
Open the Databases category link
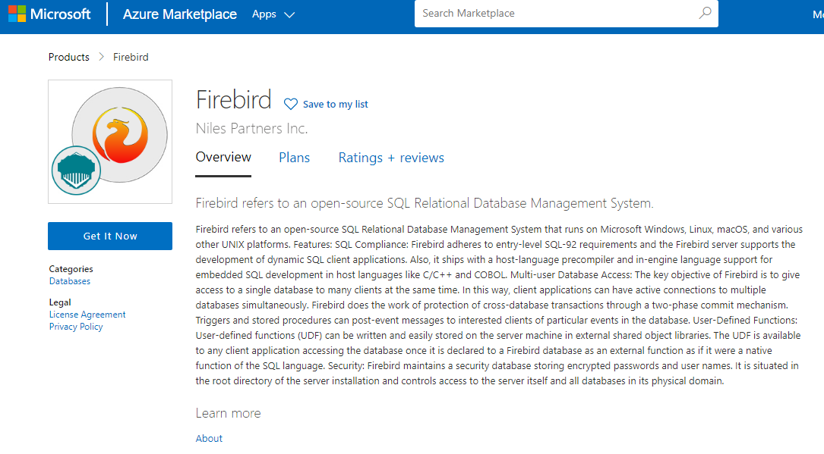(x=70, y=281)
